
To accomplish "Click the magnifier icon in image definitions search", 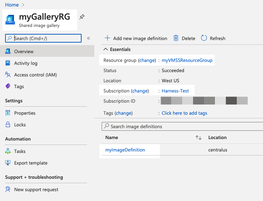I will click(106, 126).
